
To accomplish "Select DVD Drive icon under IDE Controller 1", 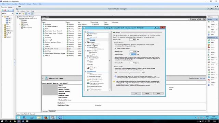I will tap(90, 53).
